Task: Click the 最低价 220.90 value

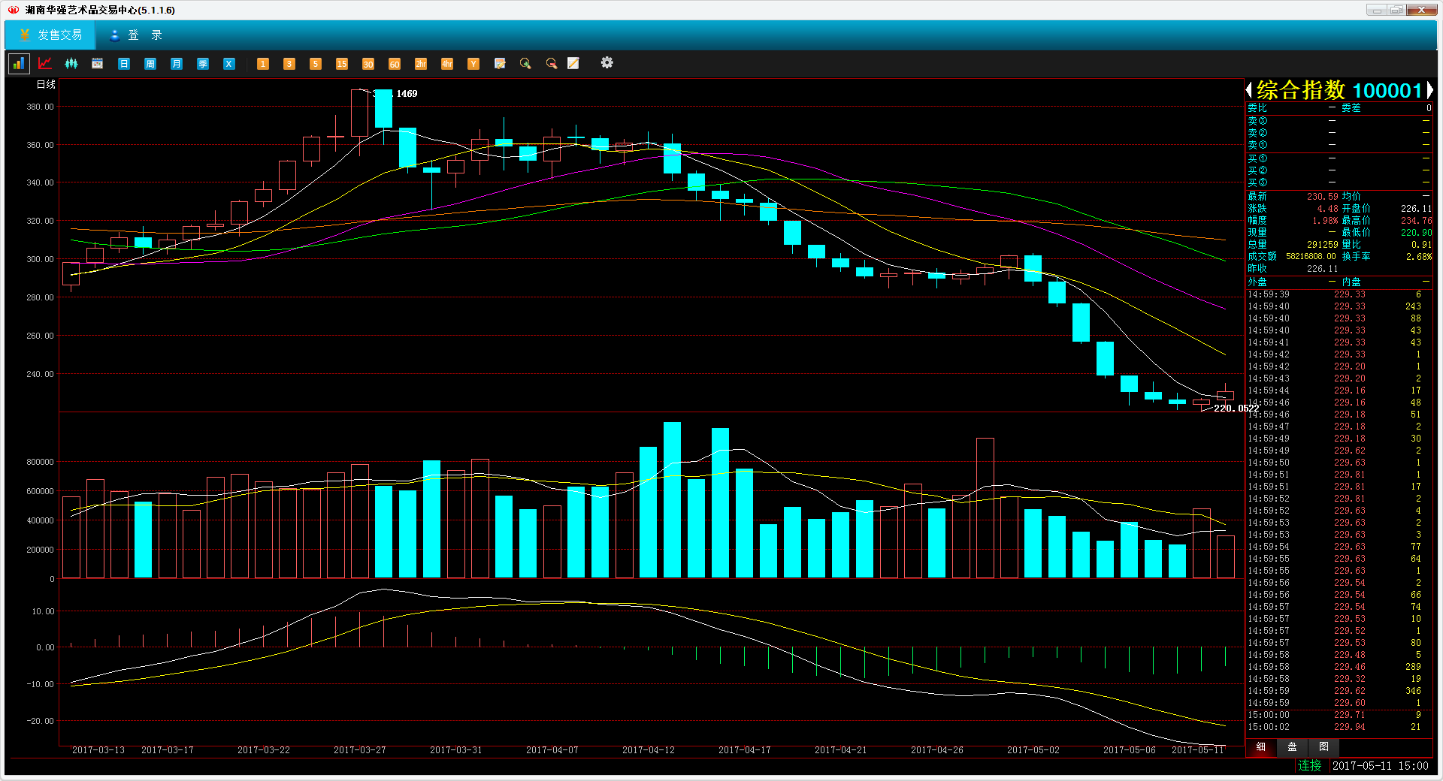Action: click(1416, 233)
